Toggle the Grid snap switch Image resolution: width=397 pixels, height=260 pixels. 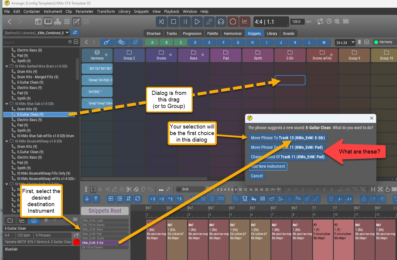pos(179,189)
